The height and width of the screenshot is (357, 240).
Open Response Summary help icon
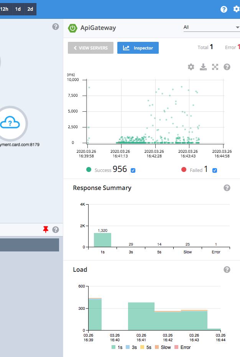227,188
